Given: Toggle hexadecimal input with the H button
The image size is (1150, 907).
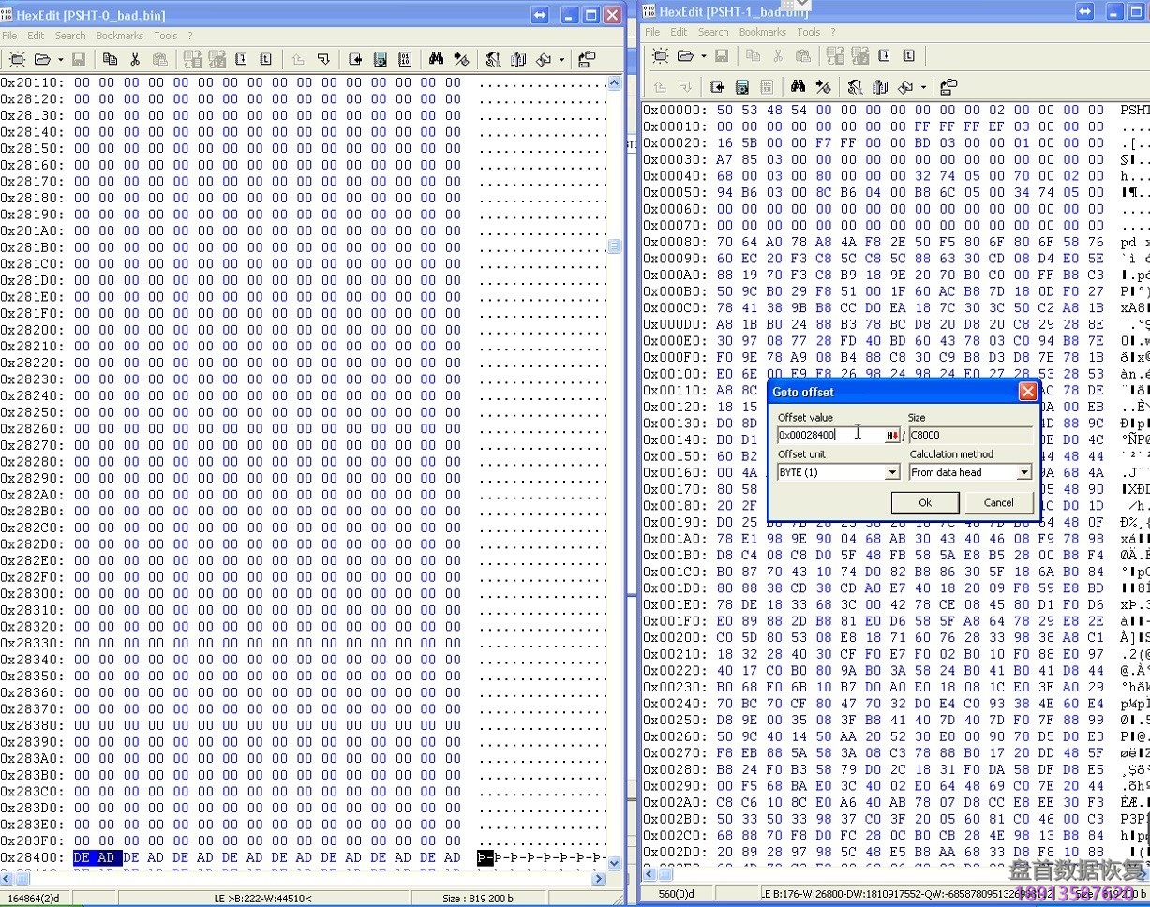Looking at the screenshot, I should (x=891, y=435).
